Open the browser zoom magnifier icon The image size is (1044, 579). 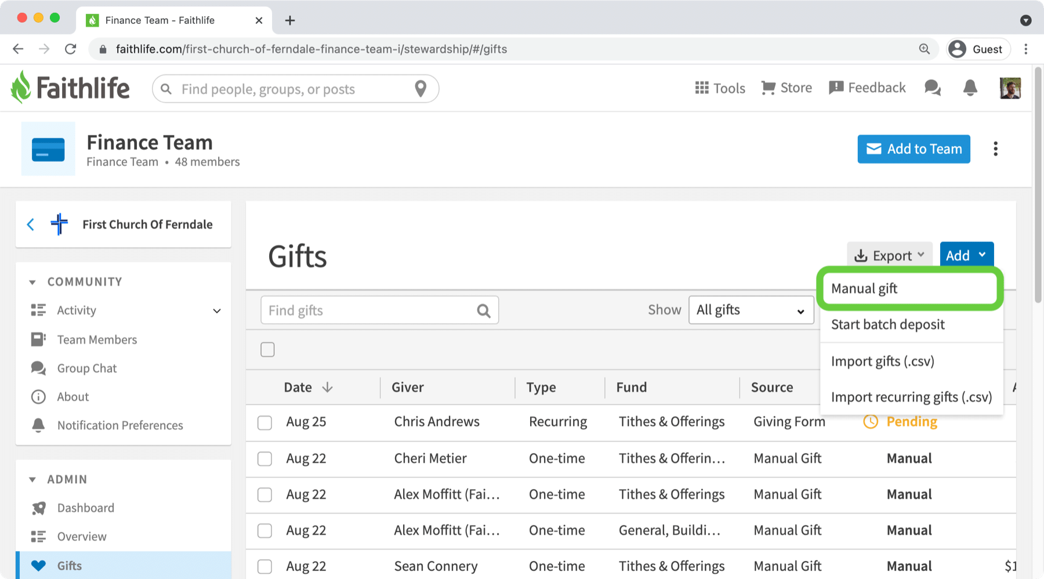click(925, 49)
